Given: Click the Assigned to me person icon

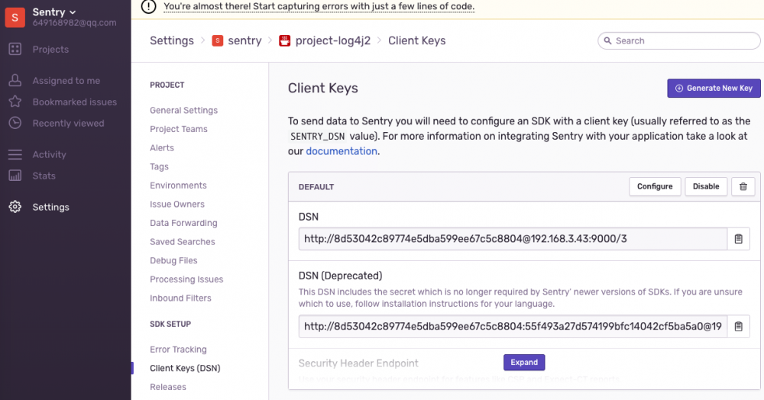Looking at the screenshot, I should click(x=15, y=80).
